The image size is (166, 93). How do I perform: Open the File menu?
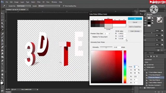point(7,2)
